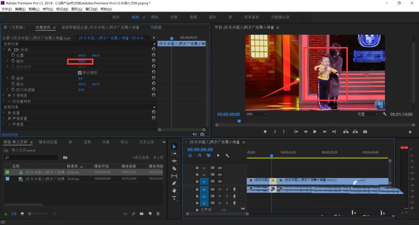The height and width of the screenshot is (225, 419).
Task: Click the project panel thumbnail zoom slider
Action: [30, 214]
